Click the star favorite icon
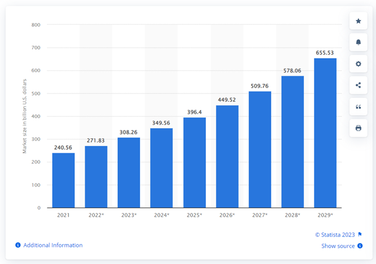 pyautogui.click(x=358, y=21)
